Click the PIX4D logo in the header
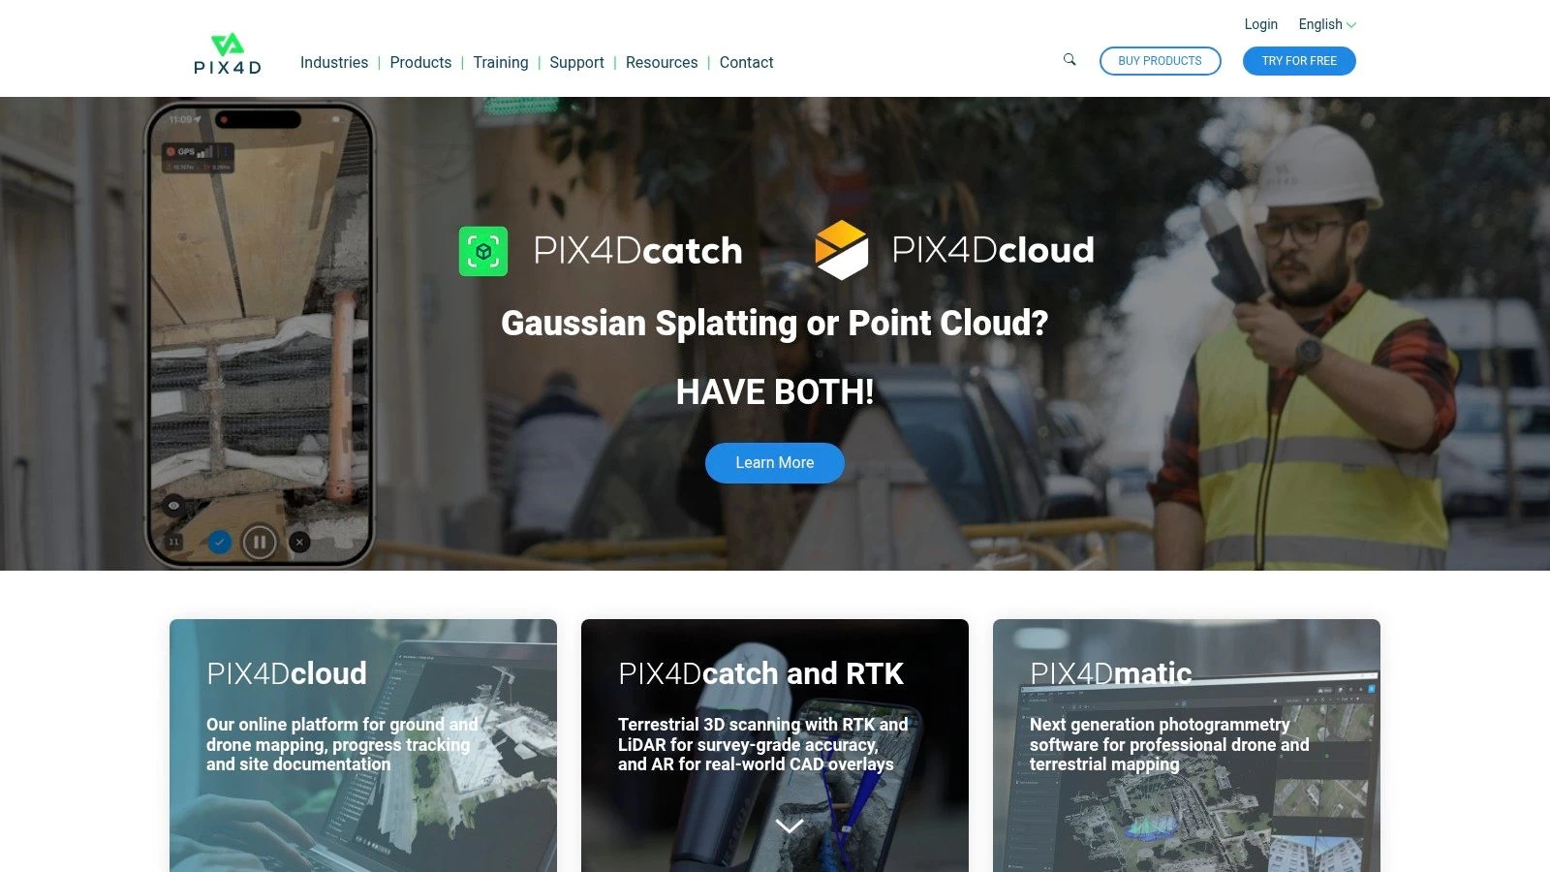Image resolution: width=1550 pixels, height=872 pixels. click(x=228, y=54)
